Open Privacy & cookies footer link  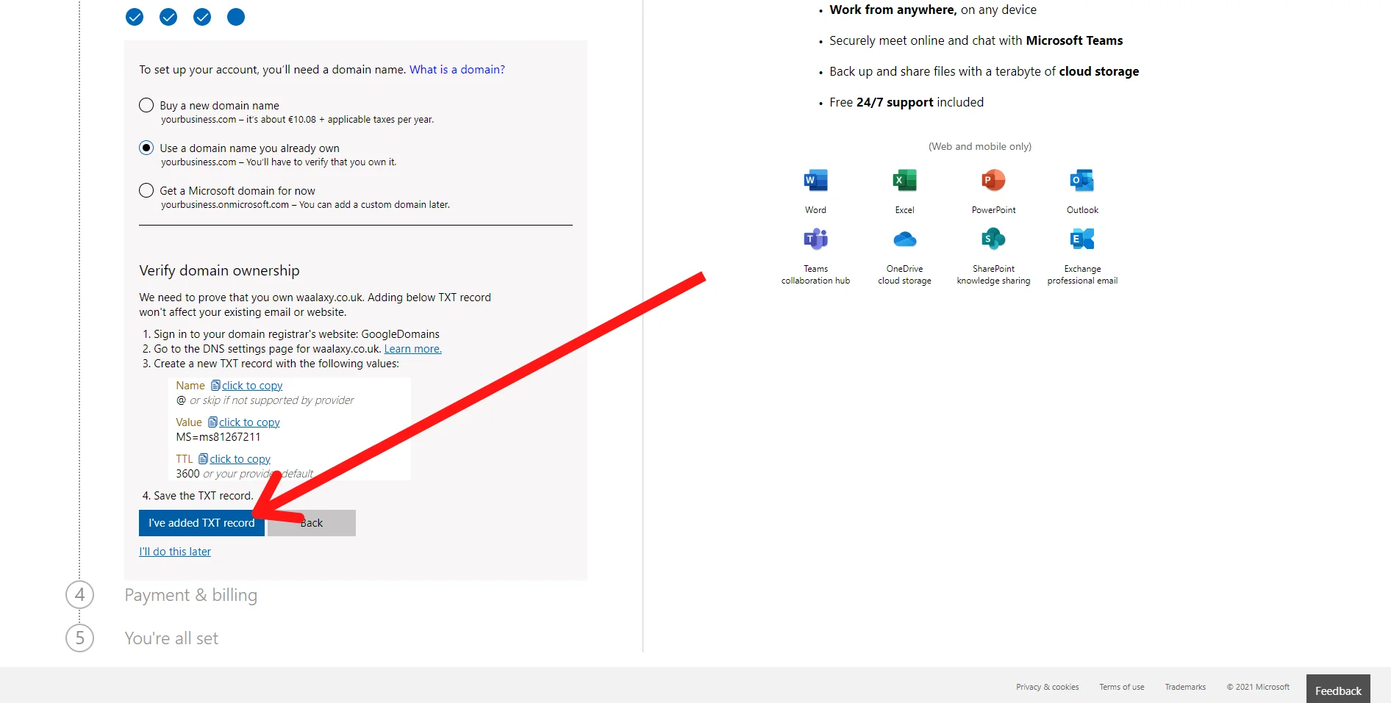pos(1047,687)
